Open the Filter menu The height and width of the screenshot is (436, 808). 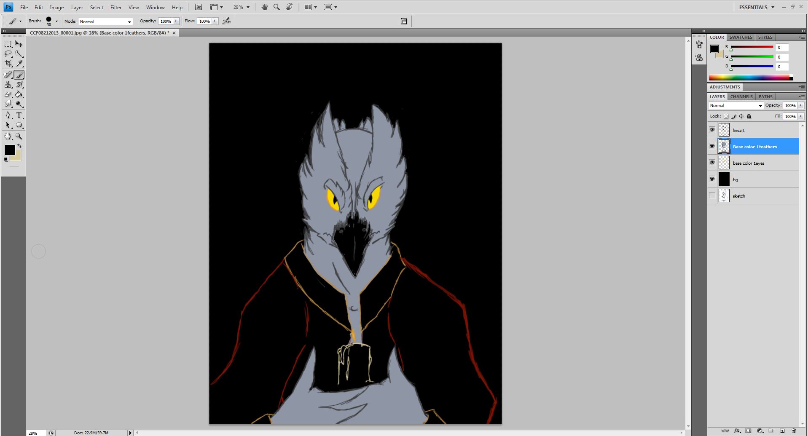click(115, 8)
